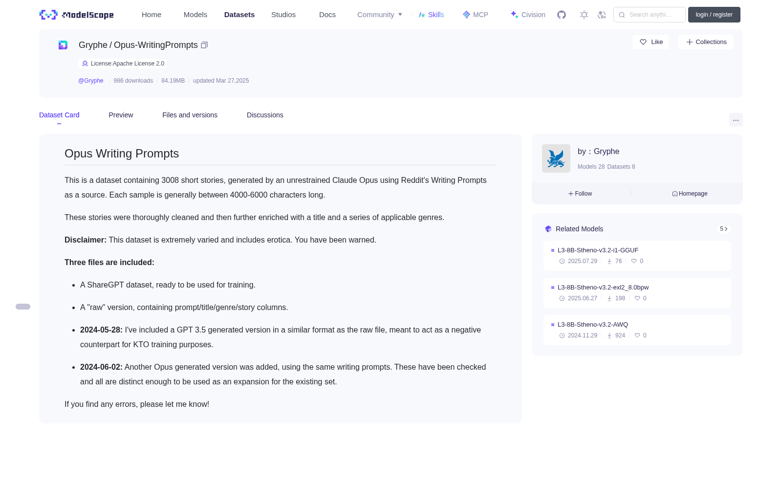Open the L3-8B-Stheno-v3.2-AWQ model link
The width and height of the screenshot is (782, 489).
click(x=592, y=324)
